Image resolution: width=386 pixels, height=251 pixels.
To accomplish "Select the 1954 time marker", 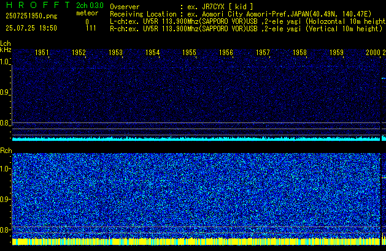I will point(152,53).
